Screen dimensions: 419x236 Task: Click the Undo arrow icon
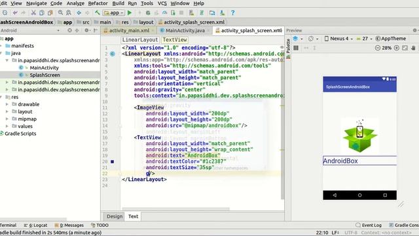coord(15,12)
